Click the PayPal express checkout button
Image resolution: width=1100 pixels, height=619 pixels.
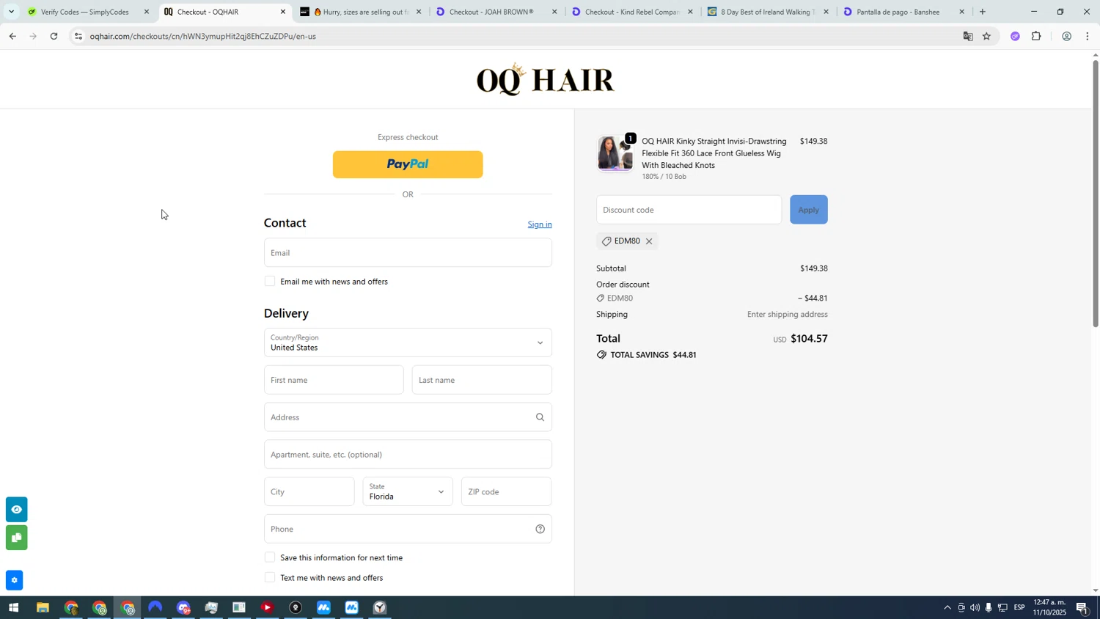pos(408,164)
